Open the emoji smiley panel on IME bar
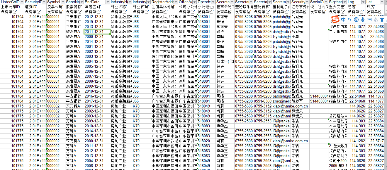This screenshot has height=170, width=387. (356, 19)
